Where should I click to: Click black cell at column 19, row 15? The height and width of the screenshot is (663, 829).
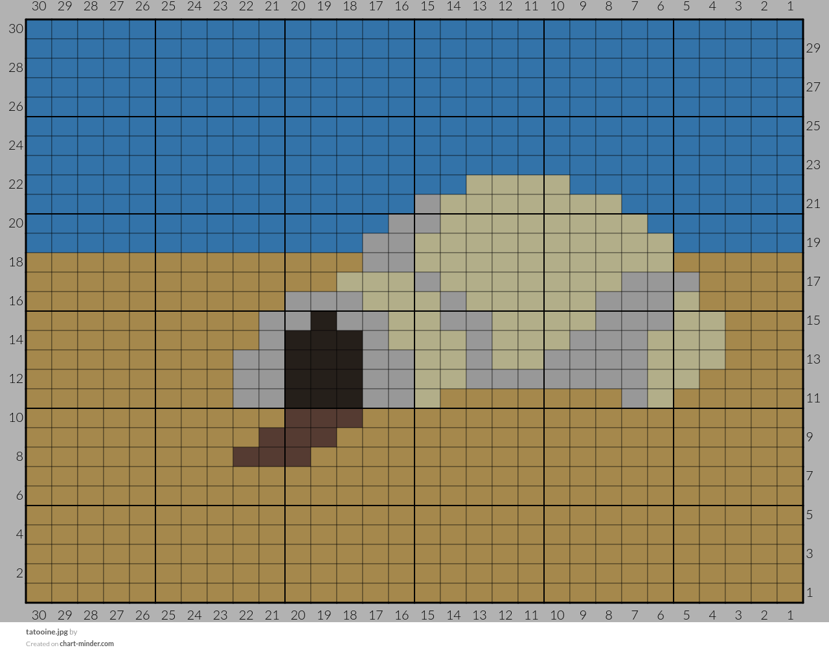coord(324,321)
